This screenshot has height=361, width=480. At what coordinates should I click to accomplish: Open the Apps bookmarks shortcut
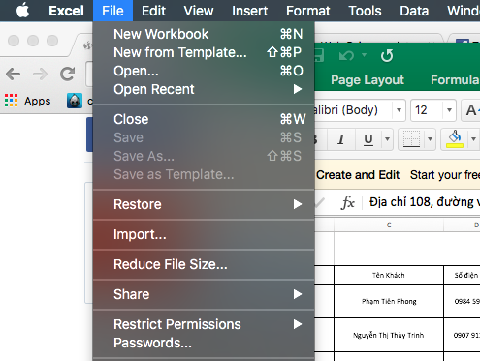tap(28, 101)
